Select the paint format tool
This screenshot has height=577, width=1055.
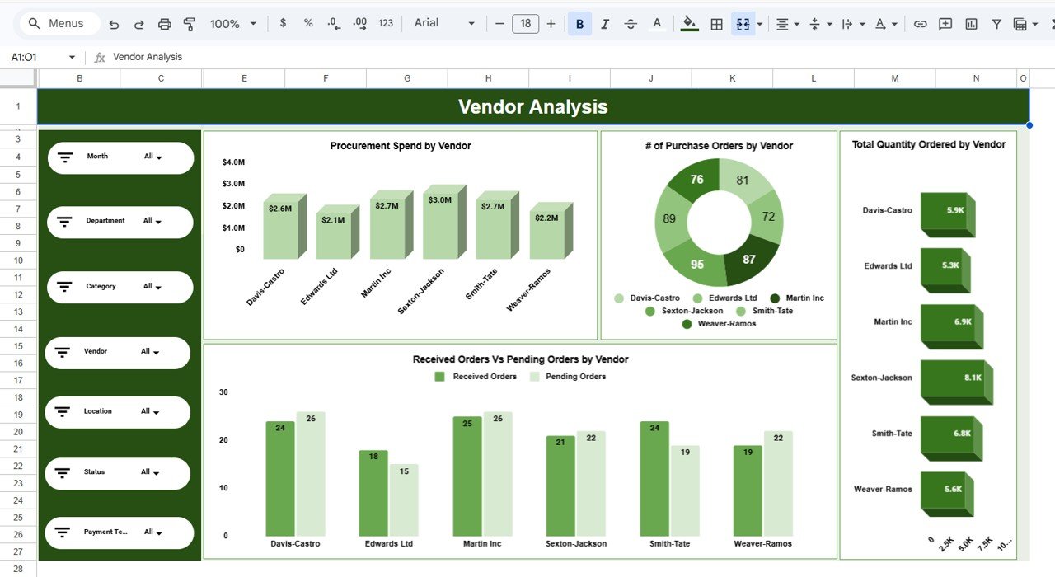(189, 23)
